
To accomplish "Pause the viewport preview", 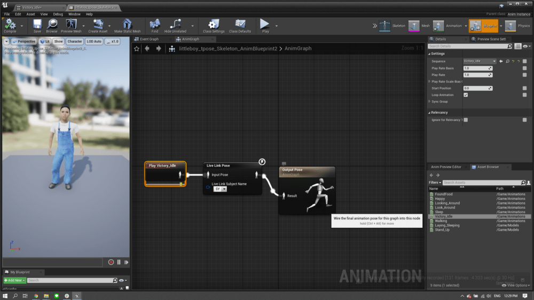I will 119,262.
